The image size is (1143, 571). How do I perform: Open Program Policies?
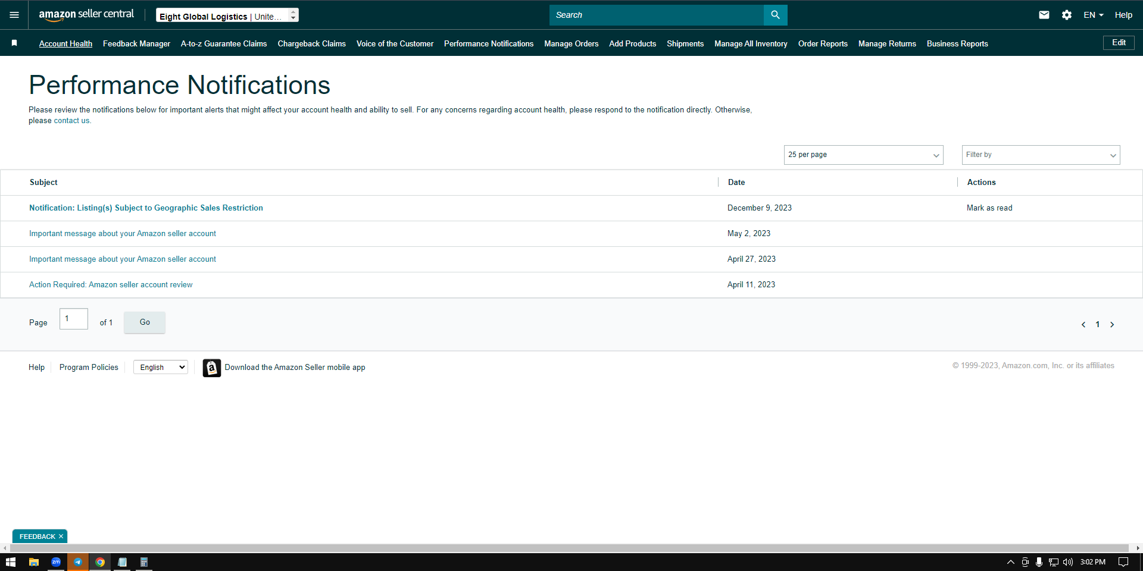point(89,368)
